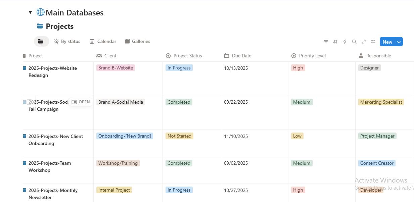
Task: Select the Brand B-Website client tag
Action: click(116, 68)
